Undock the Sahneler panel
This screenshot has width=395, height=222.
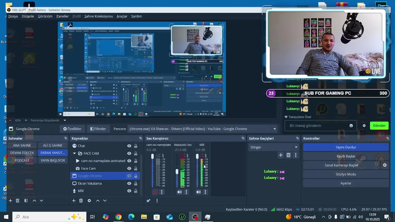[65, 138]
